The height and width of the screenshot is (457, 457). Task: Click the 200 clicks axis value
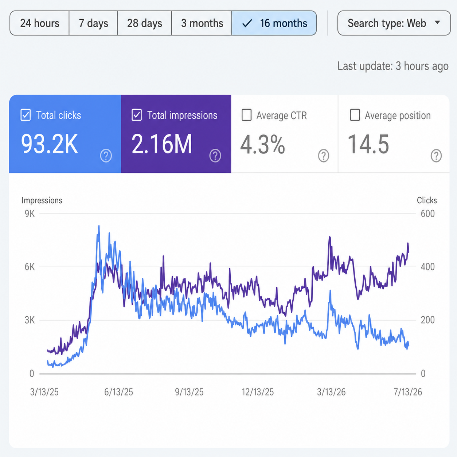click(428, 320)
